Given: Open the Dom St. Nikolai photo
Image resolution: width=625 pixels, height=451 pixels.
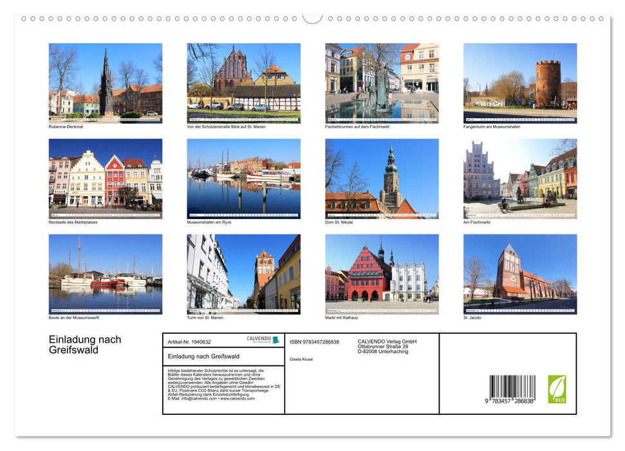Looking at the screenshot, I should point(381,178).
